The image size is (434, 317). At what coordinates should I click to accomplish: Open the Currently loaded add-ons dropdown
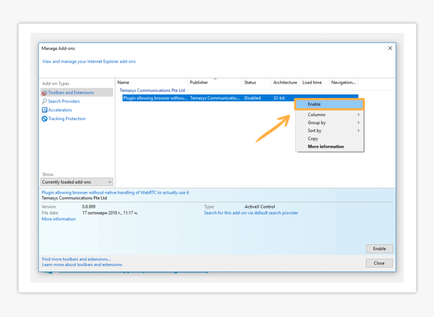tap(77, 182)
